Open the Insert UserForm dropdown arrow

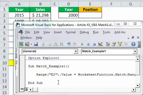pos(31,44)
